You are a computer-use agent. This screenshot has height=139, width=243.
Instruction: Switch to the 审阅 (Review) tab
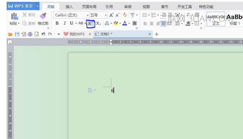click(x=128, y=7)
